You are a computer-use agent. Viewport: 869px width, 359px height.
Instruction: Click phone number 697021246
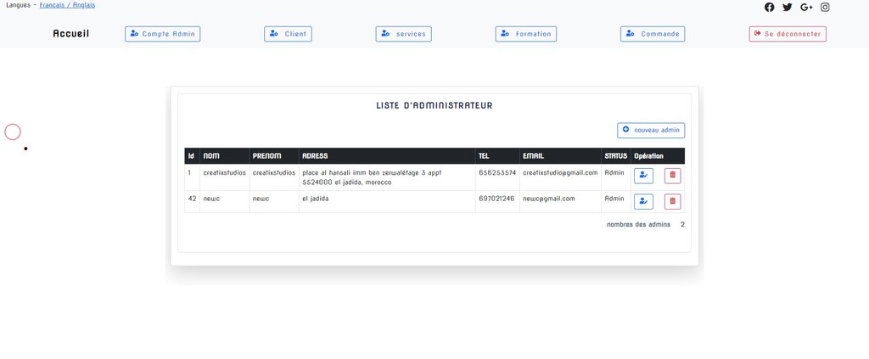[497, 199]
